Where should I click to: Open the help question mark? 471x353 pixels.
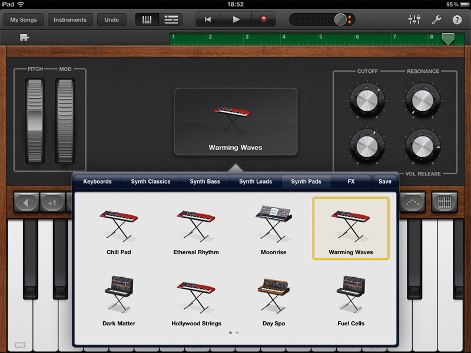457,20
